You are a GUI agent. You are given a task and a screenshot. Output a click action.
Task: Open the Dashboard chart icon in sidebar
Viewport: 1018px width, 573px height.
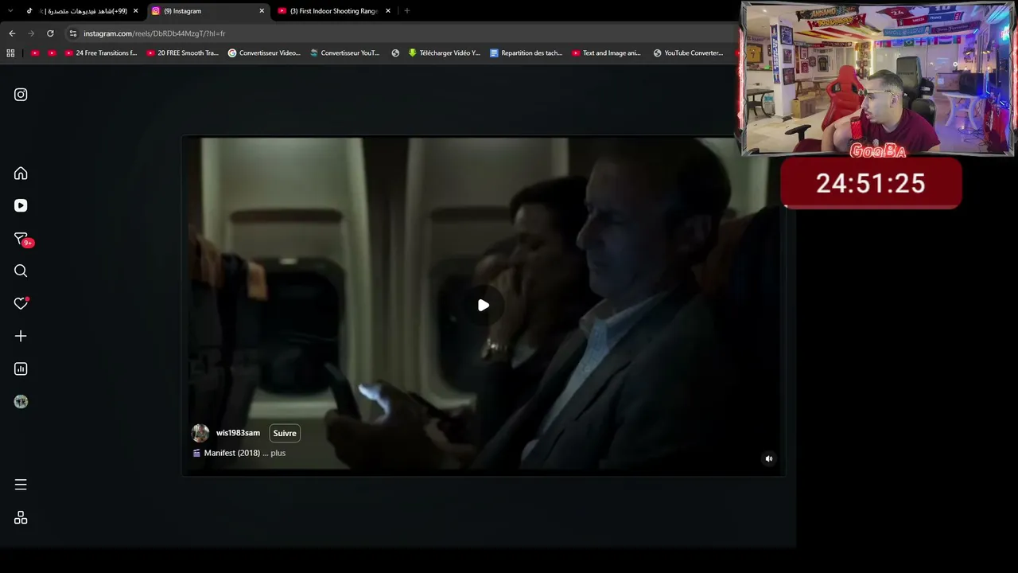tap(21, 369)
